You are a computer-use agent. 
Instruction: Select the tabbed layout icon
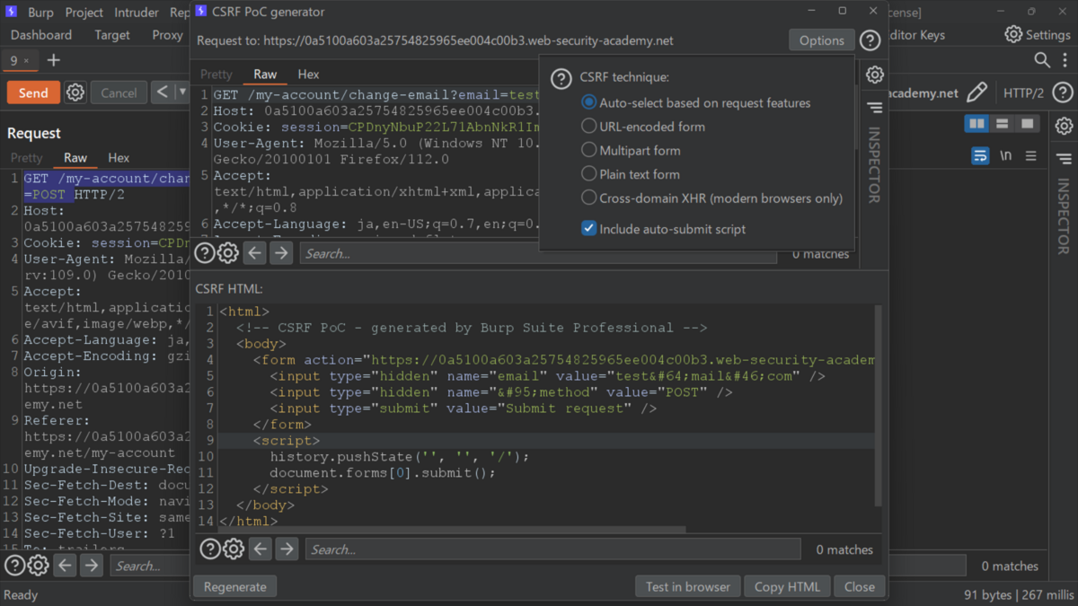[x=1027, y=124]
